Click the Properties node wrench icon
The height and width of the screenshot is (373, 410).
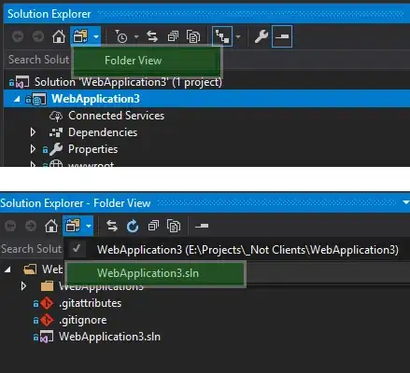coord(56,149)
